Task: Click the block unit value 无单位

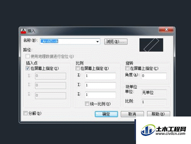Action: (x=154, y=92)
